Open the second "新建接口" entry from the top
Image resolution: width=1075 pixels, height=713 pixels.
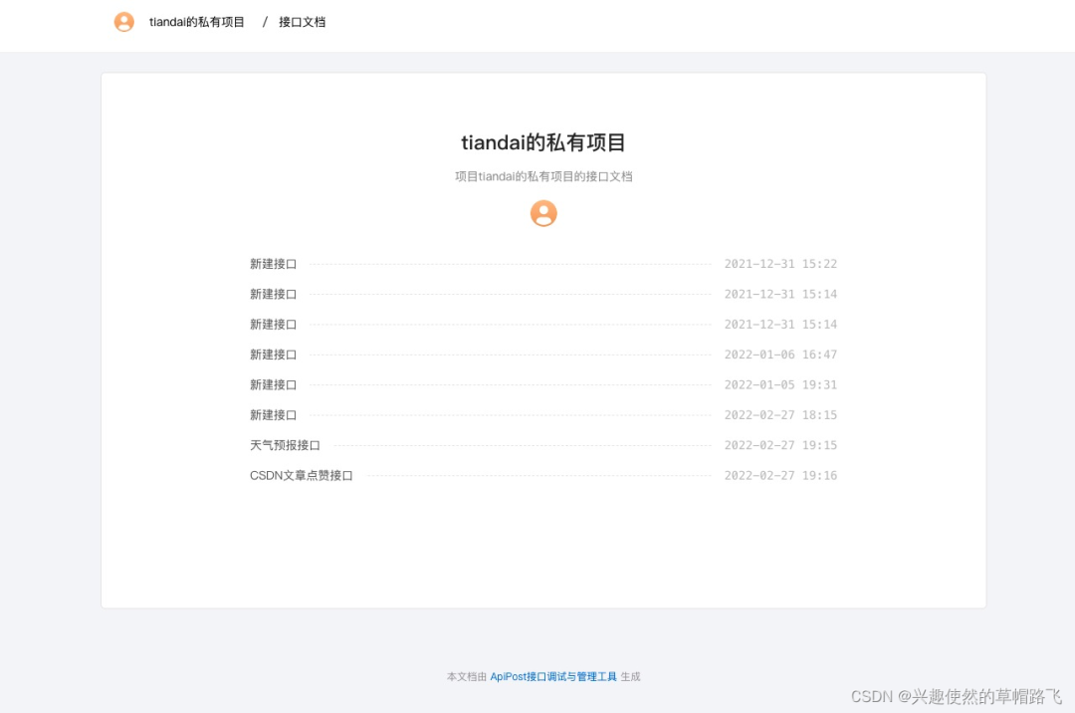(271, 294)
